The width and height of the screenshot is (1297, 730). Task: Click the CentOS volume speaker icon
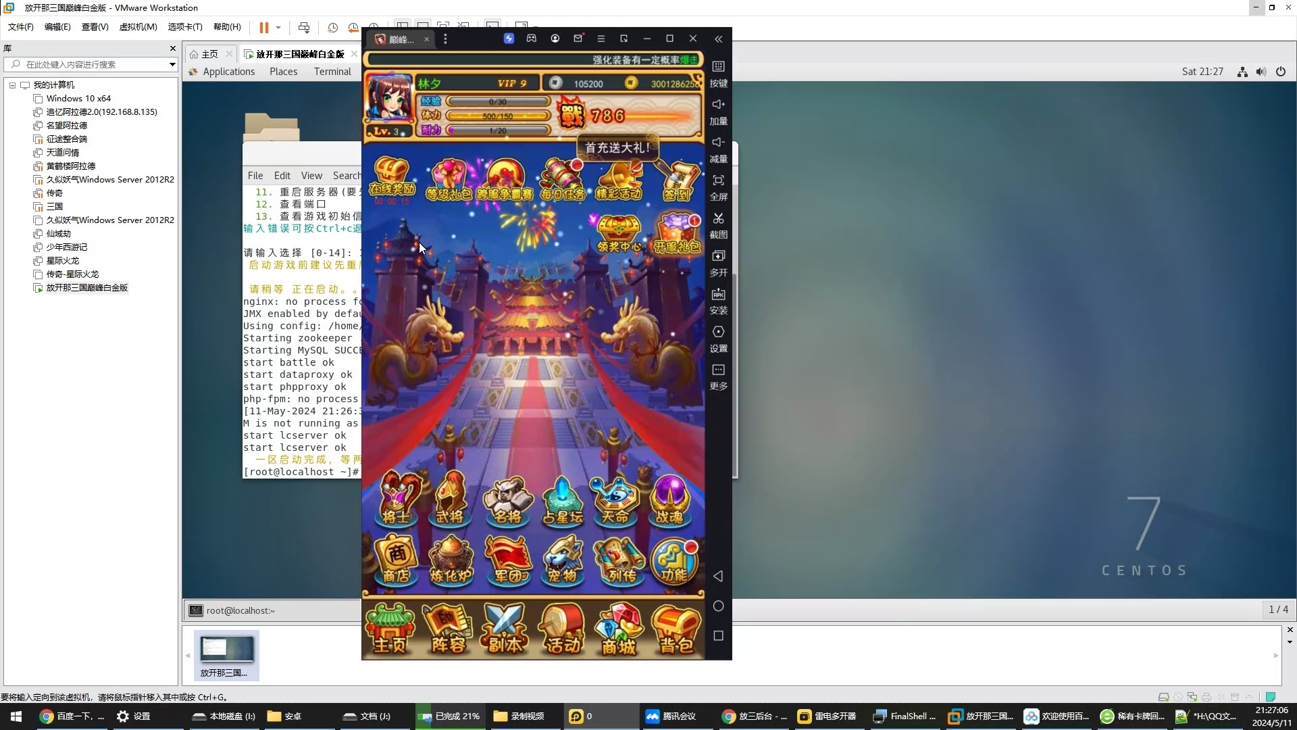pos(1261,72)
